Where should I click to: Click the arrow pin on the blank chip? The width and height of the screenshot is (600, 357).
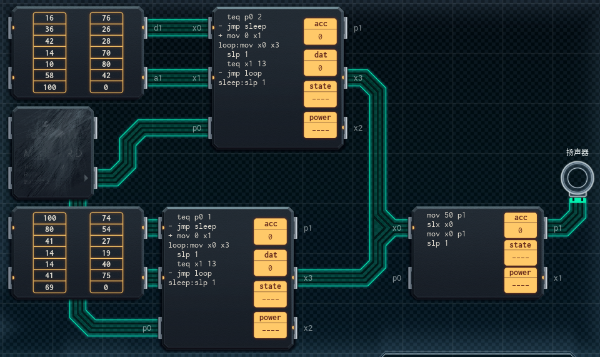tap(87, 178)
